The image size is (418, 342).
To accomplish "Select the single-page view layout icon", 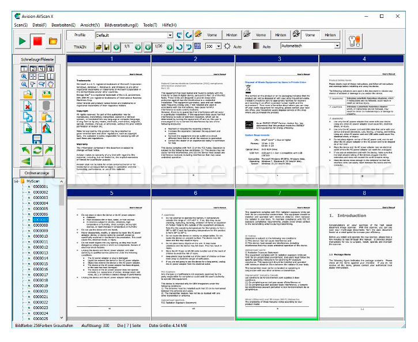I will click(x=24, y=69).
